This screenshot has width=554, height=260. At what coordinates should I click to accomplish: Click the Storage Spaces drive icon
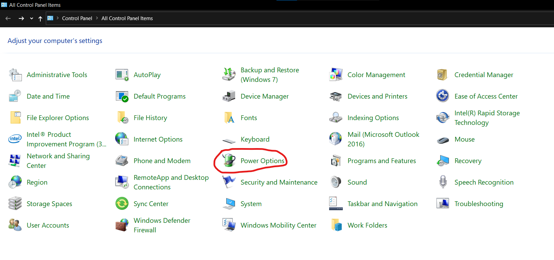point(15,204)
